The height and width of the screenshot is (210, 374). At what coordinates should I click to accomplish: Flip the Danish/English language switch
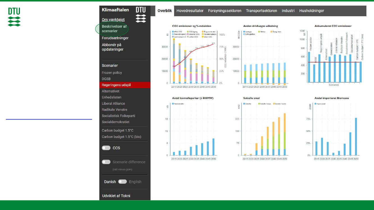point(122,182)
